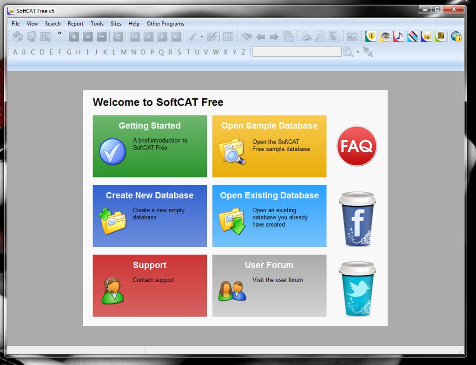
Task: Open the Sites menu
Action: [x=116, y=23]
